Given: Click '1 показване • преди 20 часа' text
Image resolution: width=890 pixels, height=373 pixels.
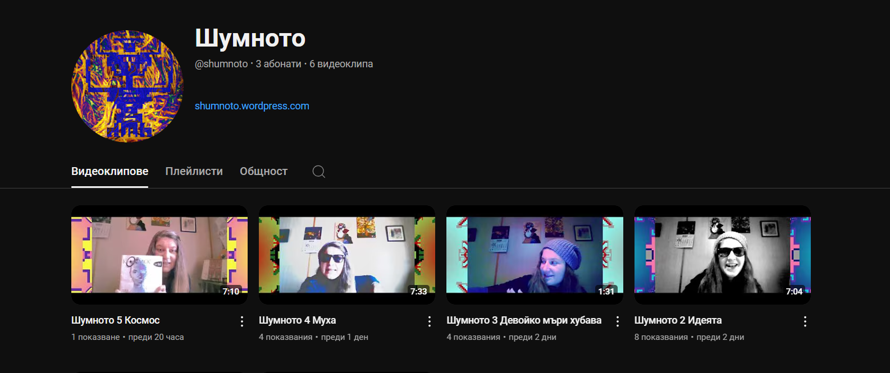Looking at the screenshot, I should pos(127,337).
